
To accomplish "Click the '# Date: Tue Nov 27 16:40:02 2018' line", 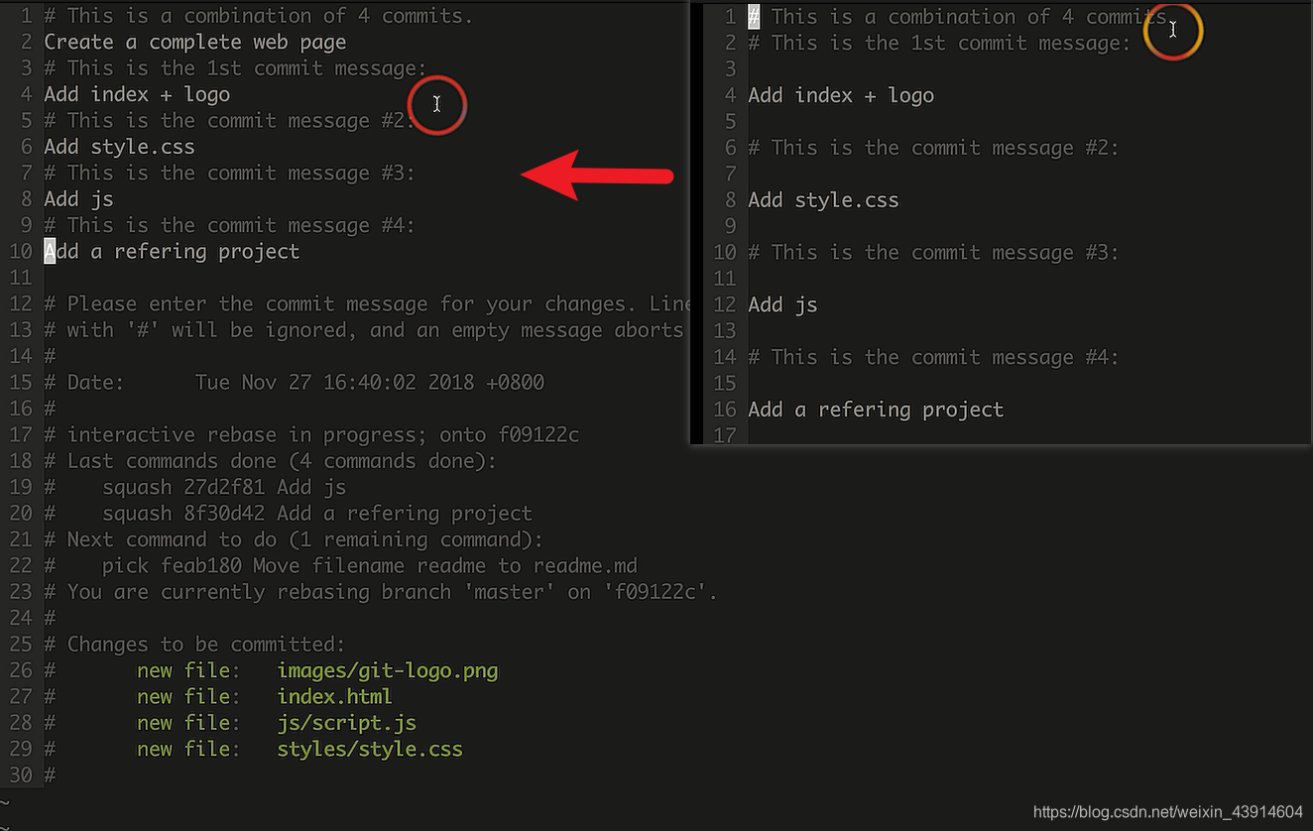I will coord(295,383).
